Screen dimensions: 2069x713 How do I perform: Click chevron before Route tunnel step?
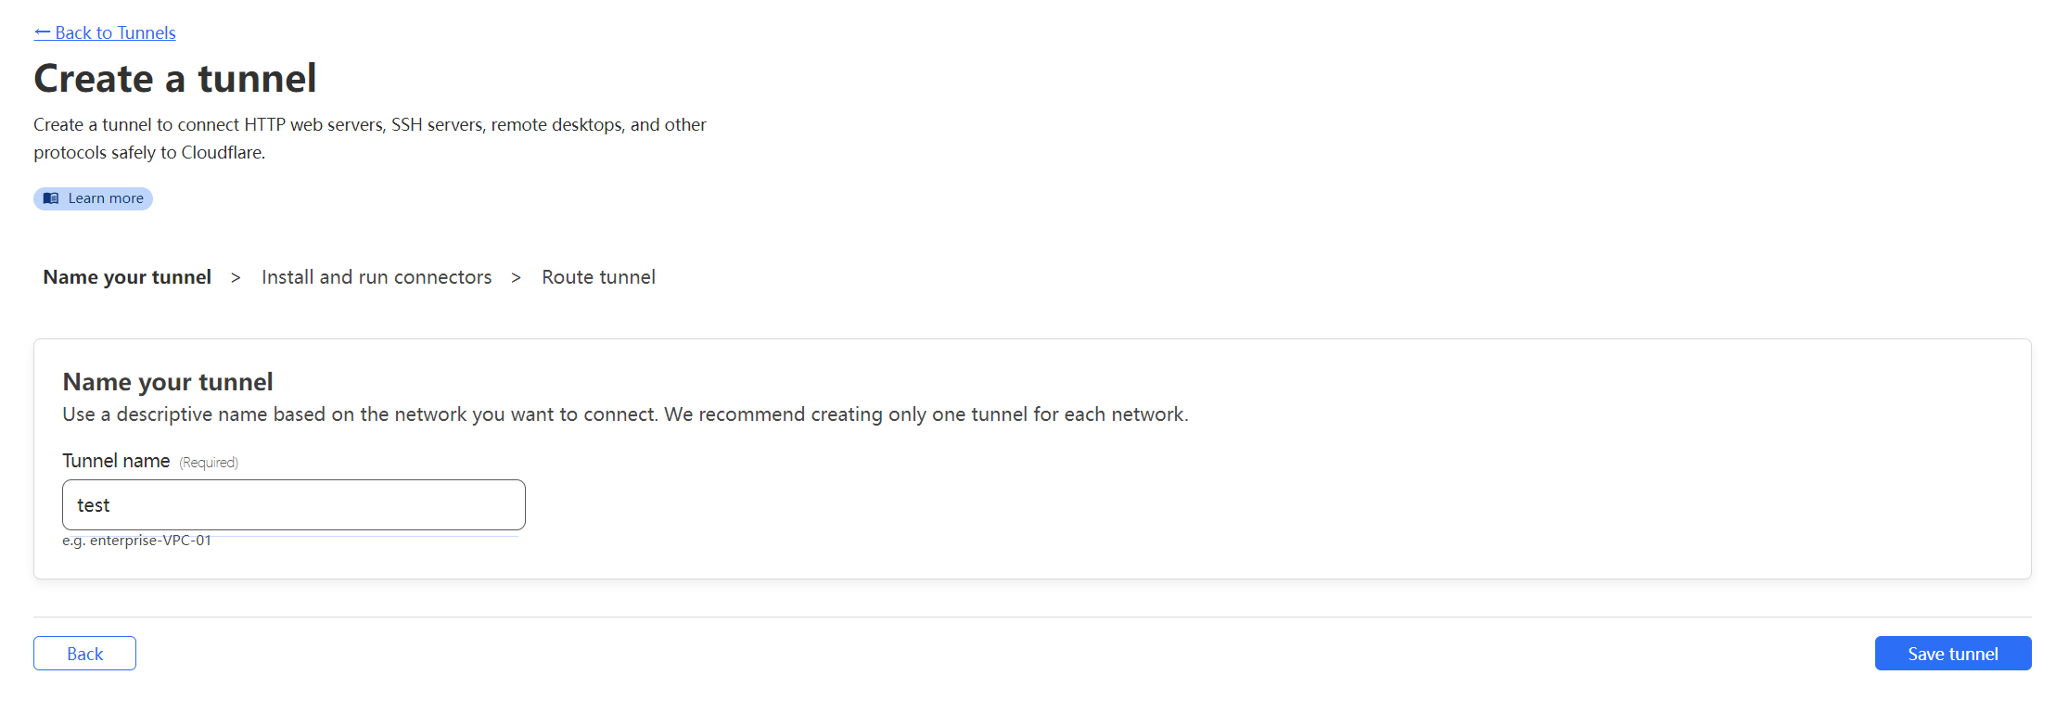point(517,278)
